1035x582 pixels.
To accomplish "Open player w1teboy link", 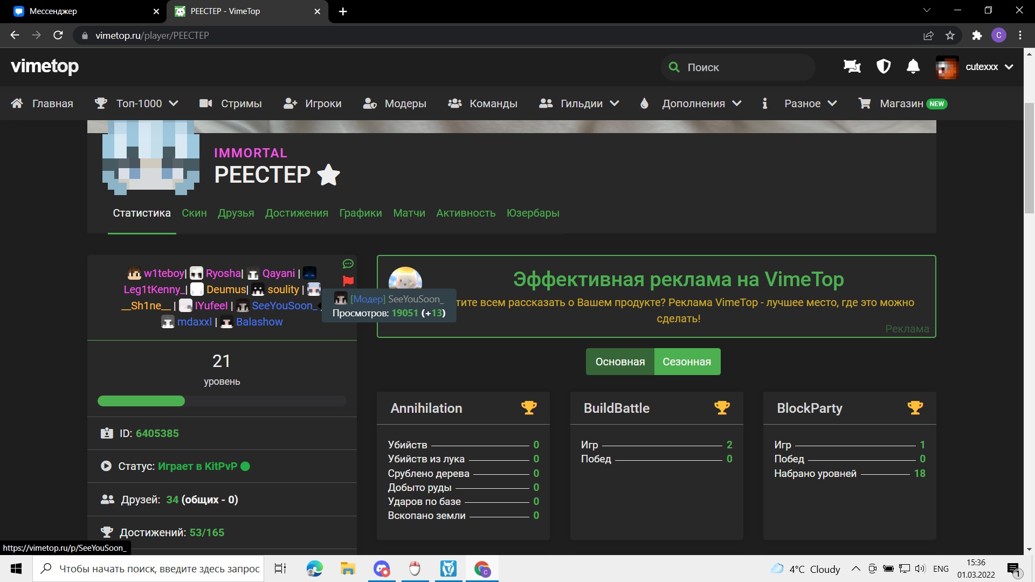I will [x=164, y=273].
